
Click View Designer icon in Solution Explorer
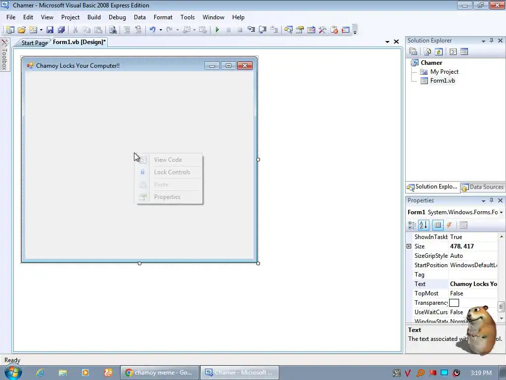pyautogui.click(x=464, y=51)
